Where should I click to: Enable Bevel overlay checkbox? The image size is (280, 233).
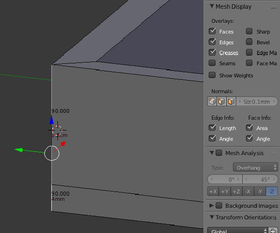tap(249, 42)
